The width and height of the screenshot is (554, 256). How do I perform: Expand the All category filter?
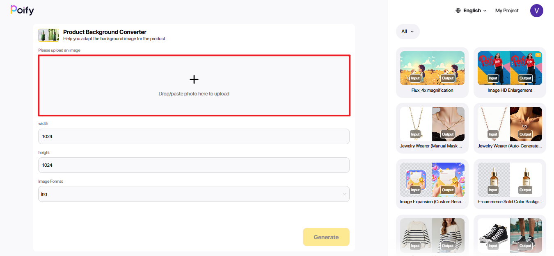click(x=408, y=32)
